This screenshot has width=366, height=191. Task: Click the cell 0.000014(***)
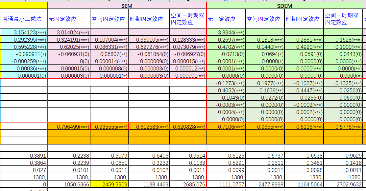pos(109,61)
